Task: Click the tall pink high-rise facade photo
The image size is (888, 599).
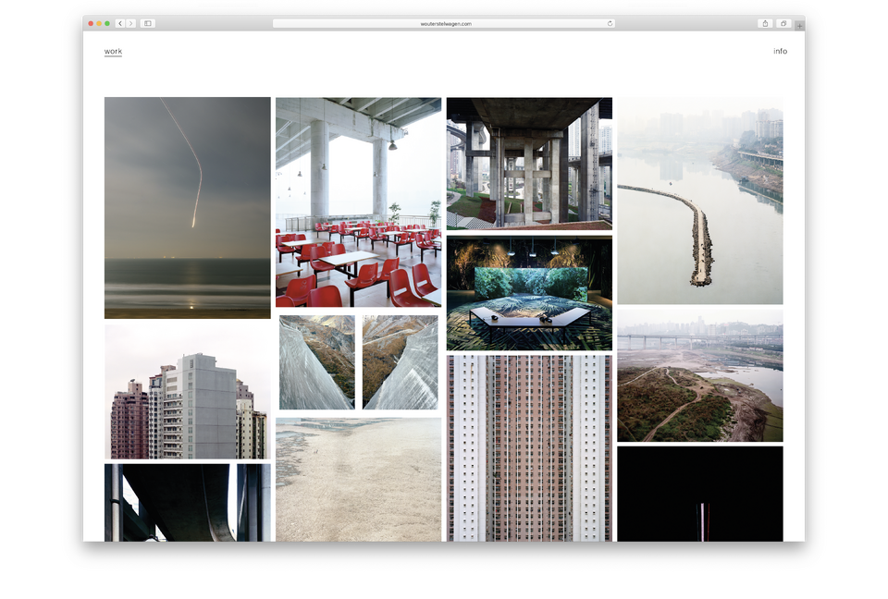Action: click(529, 448)
